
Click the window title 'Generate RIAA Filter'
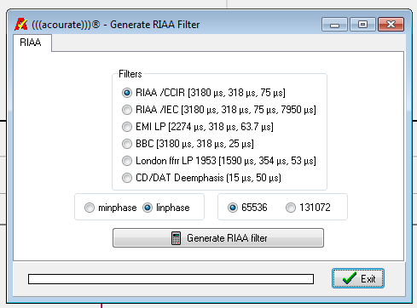coord(155,25)
